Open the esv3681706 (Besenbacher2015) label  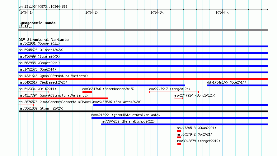point(108,89)
